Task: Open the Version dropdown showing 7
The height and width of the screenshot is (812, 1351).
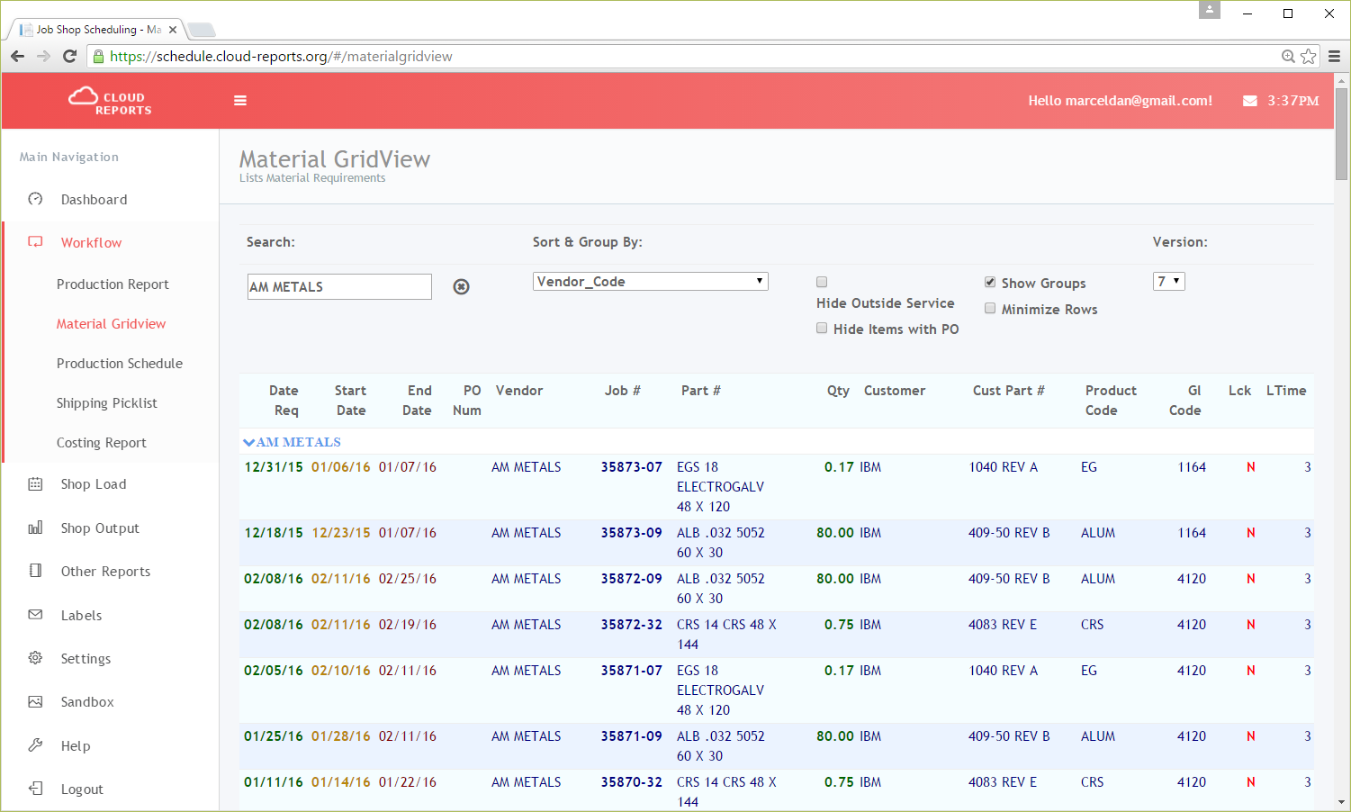Action: pyautogui.click(x=1169, y=282)
